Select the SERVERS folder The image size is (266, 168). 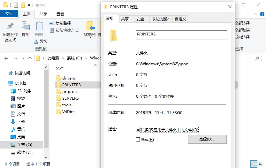click(68, 98)
